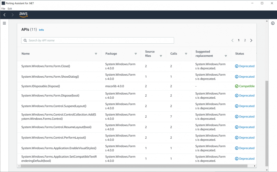Click the forward navigation arrow
277x172 pixels.
pyautogui.click(x=12, y=15)
